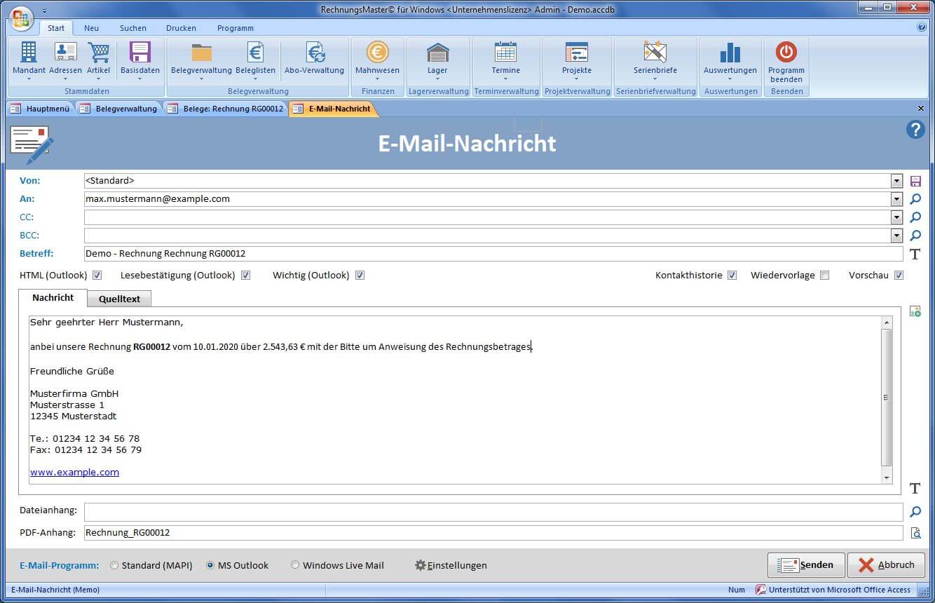Expand the BCC field dropdown arrow
The image size is (935, 603).
(x=896, y=236)
